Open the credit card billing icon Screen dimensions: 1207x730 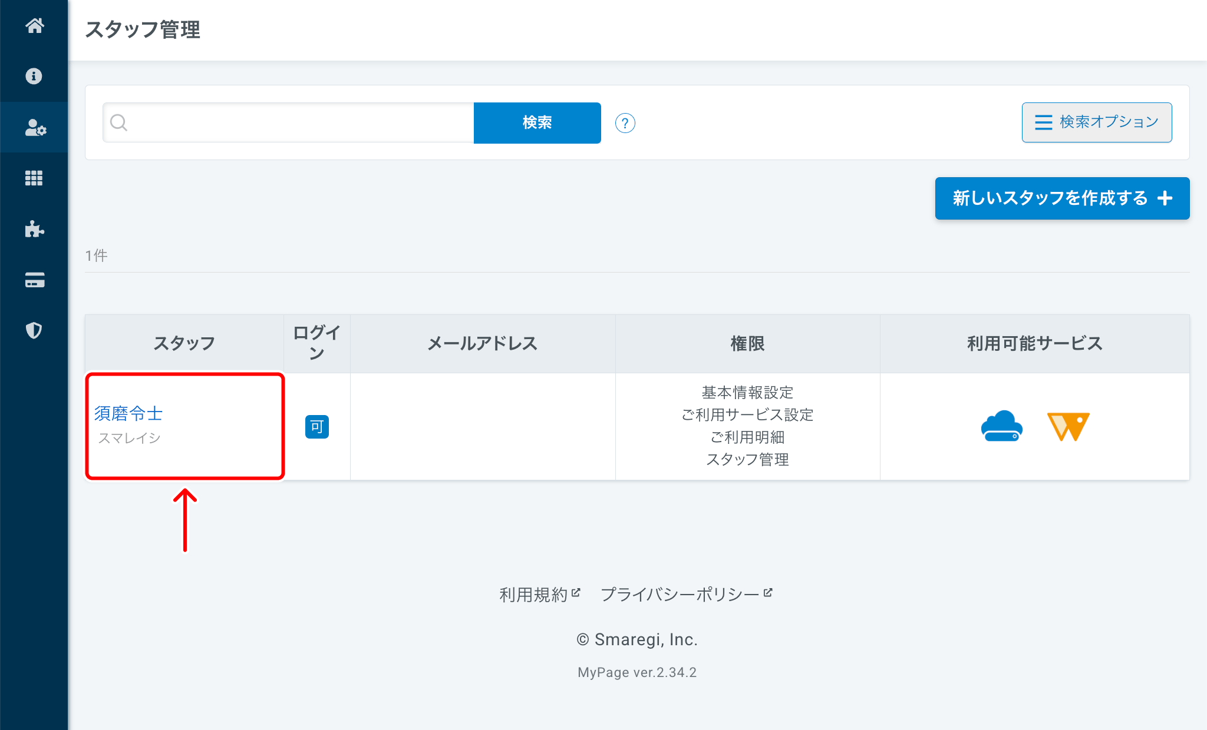point(34,280)
